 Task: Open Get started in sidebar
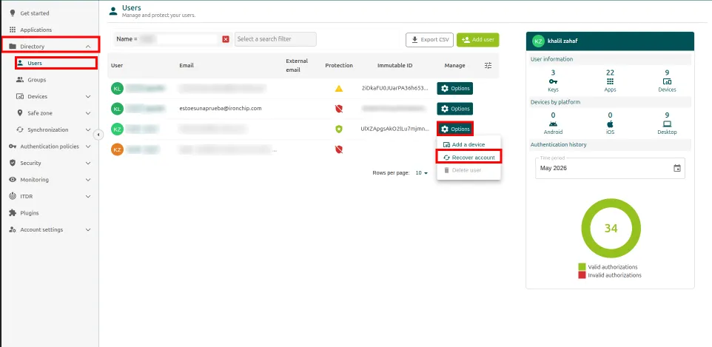(x=35, y=13)
